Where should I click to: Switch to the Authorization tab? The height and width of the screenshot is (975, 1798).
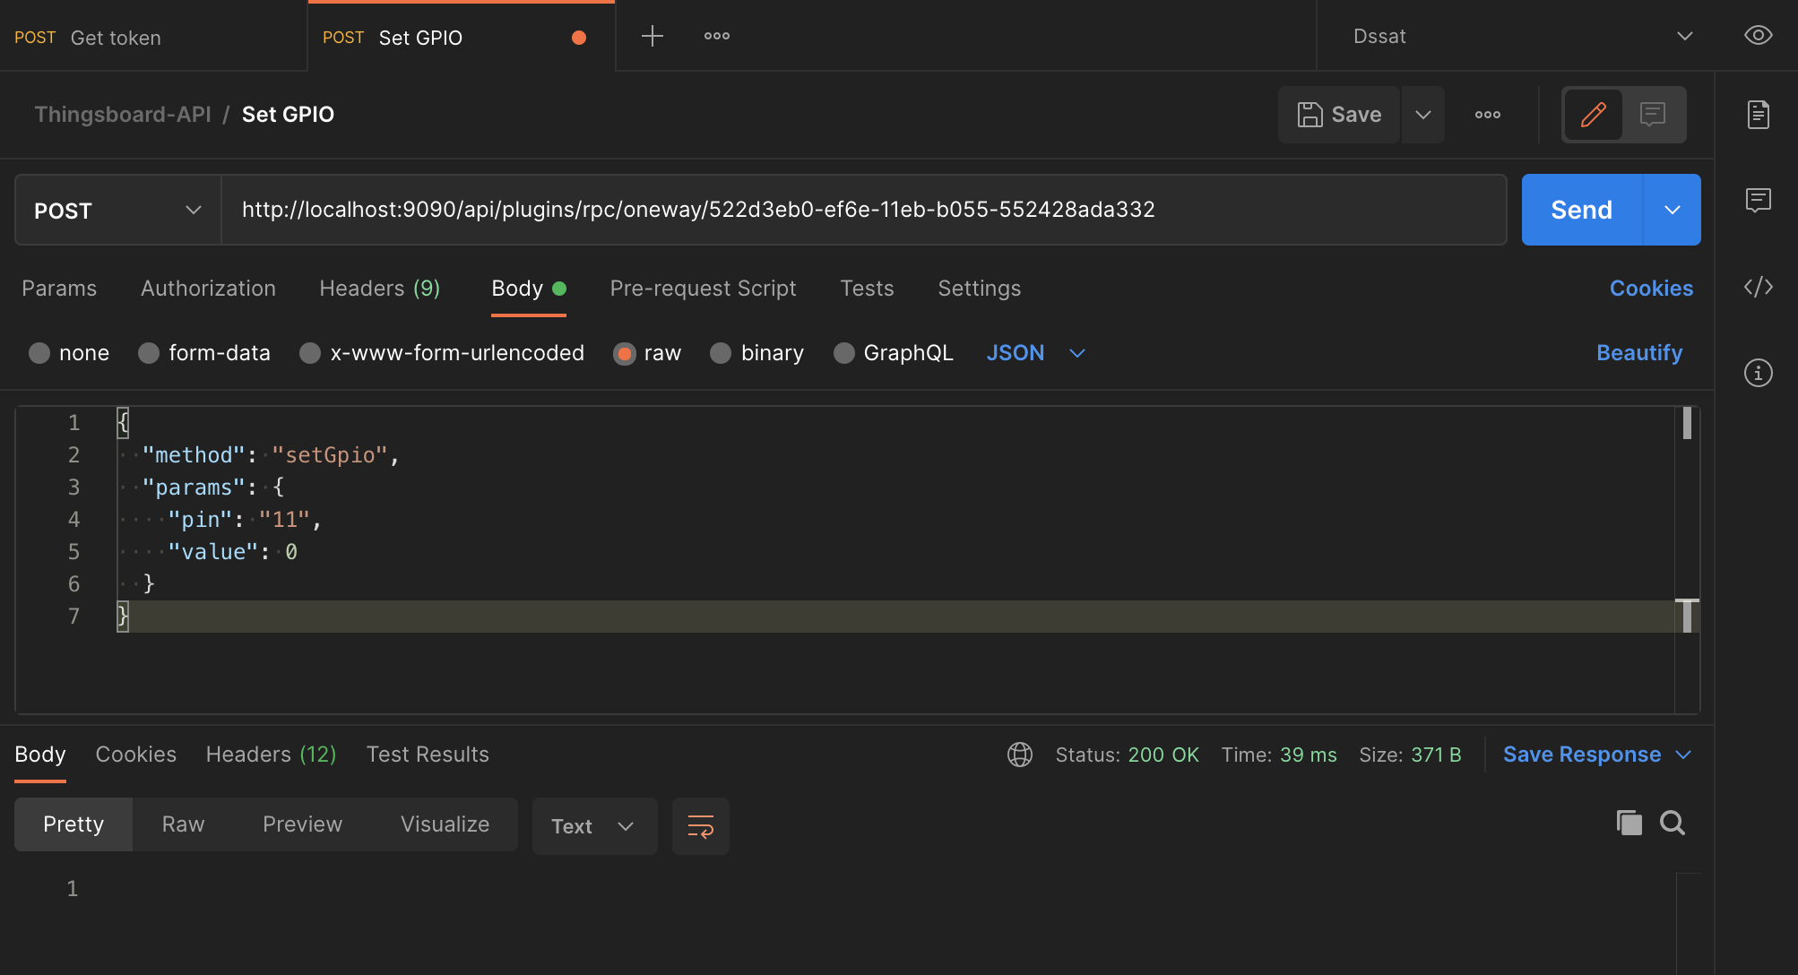pyautogui.click(x=208, y=289)
